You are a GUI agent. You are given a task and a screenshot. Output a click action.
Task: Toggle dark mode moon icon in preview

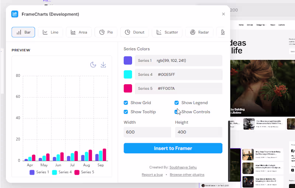[93, 65]
